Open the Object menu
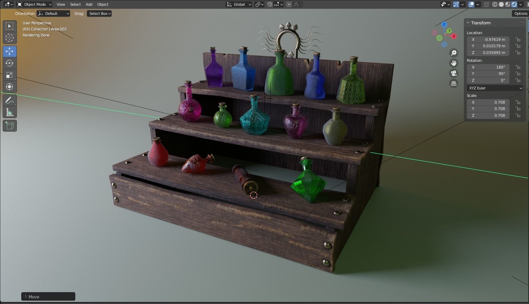This screenshot has width=529, height=304. (x=103, y=4)
